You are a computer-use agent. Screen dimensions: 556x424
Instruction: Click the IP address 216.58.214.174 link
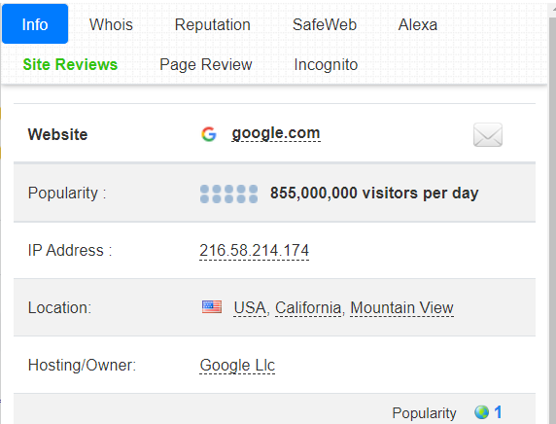pyautogui.click(x=254, y=251)
